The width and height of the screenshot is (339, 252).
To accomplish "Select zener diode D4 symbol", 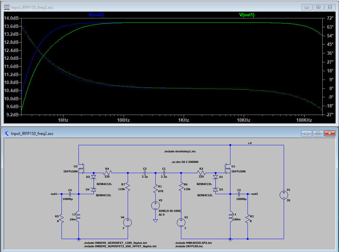I will pyautogui.click(x=94, y=189).
